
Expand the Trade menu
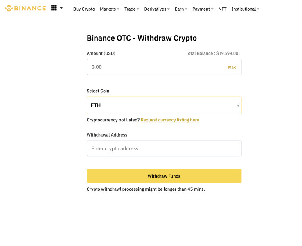(x=132, y=9)
